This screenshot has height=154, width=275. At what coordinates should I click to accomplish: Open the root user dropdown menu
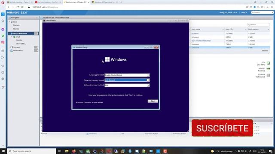[228, 12]
